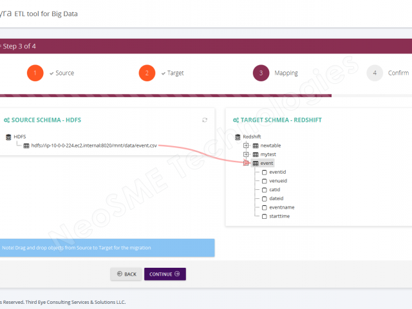
Task: Click the table icon beside mytest
Action: coord(256,154)
